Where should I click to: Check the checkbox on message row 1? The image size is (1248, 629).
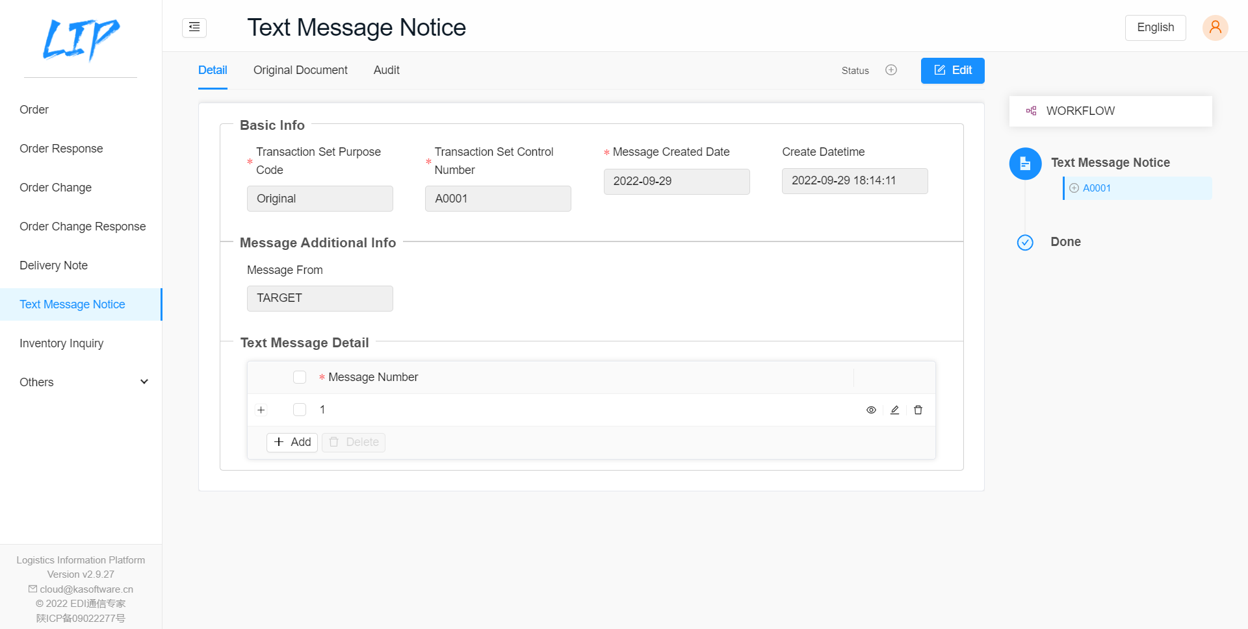point(300,410)
